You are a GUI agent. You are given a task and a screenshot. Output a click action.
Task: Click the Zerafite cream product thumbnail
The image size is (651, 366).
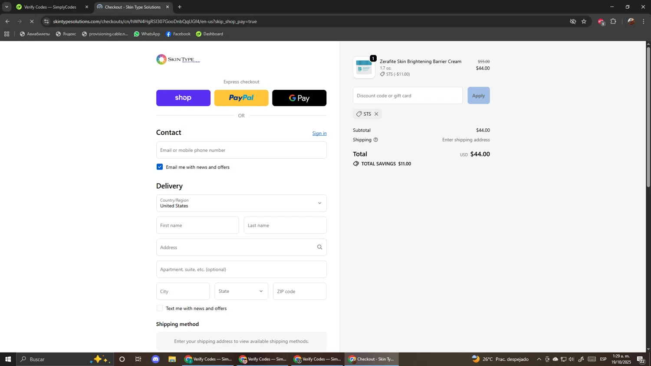364,68
